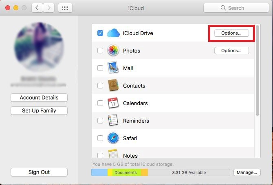Click the services list scrollbar
273x185 pixels.
[258, 70]
